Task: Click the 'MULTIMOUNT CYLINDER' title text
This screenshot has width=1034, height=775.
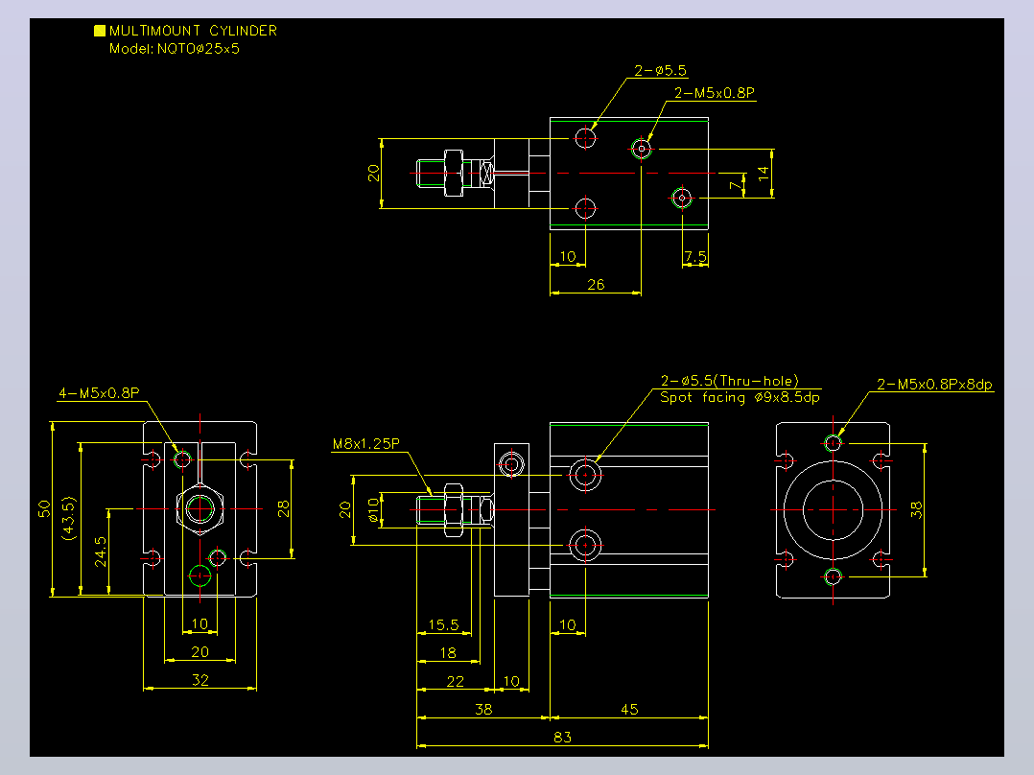Action: tap(193, 31)
